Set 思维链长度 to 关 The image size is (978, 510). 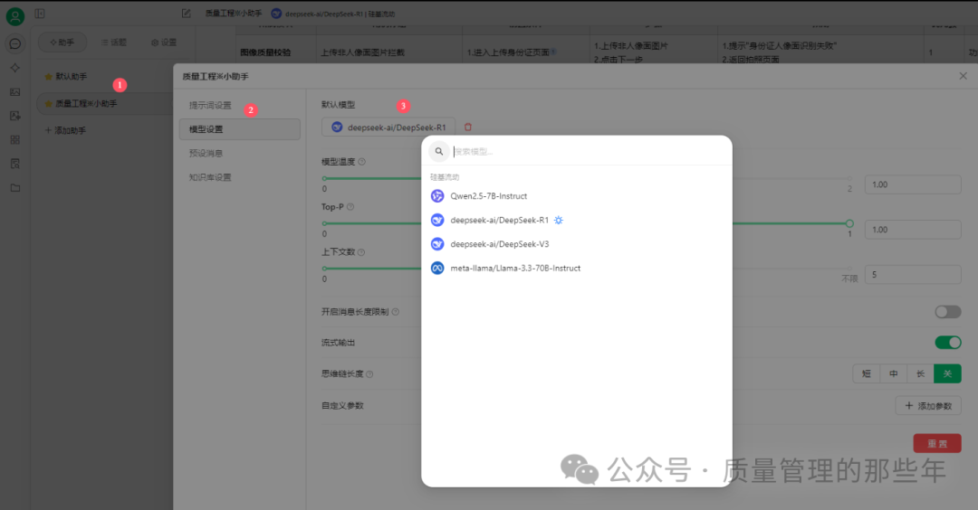coord(947,373)
